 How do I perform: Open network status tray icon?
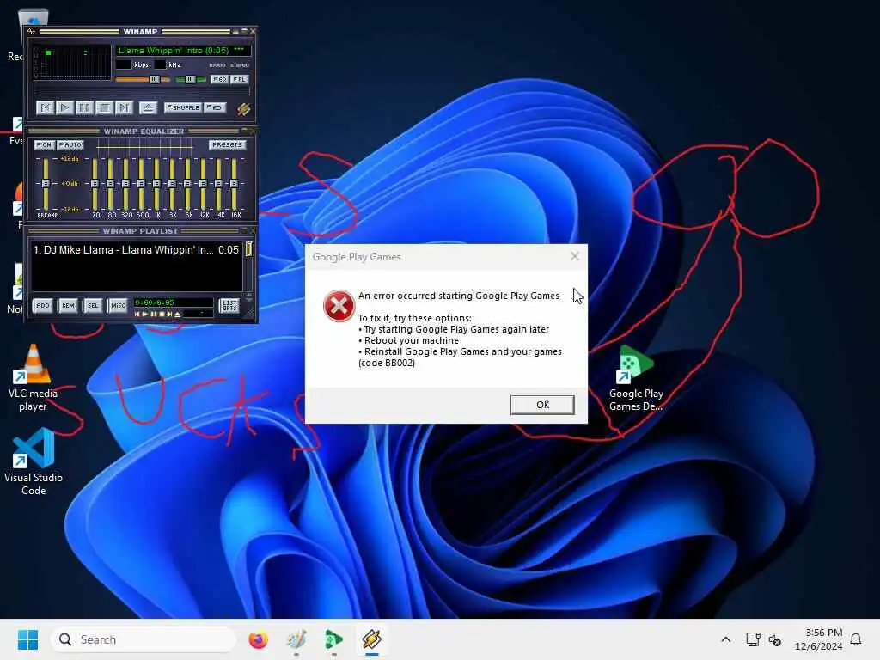(753, 639)
